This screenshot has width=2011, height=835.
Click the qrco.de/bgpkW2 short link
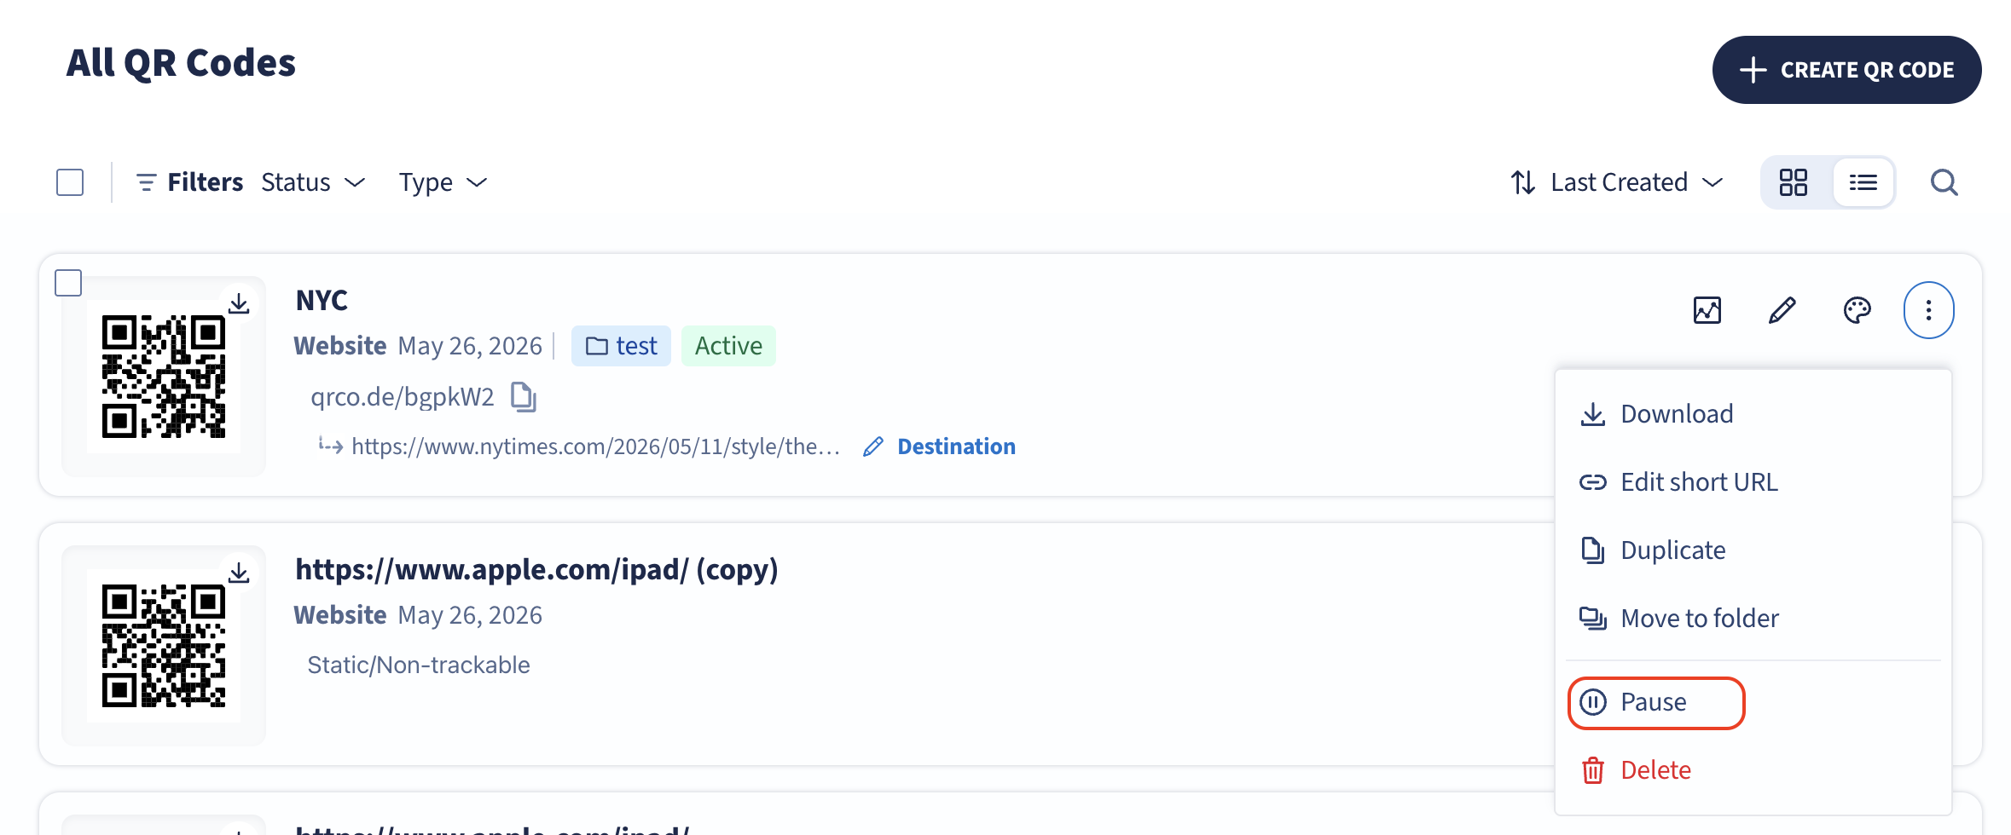(x=403, y=397)
